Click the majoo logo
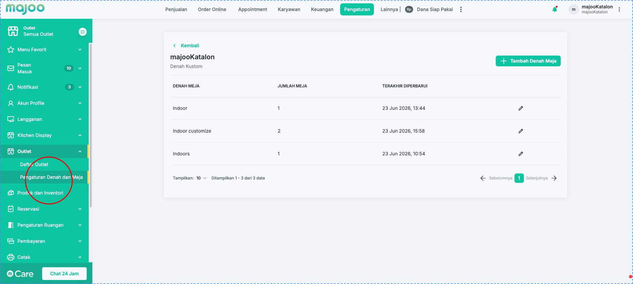This screenshot has height=284, width=633. pos(25,9)
